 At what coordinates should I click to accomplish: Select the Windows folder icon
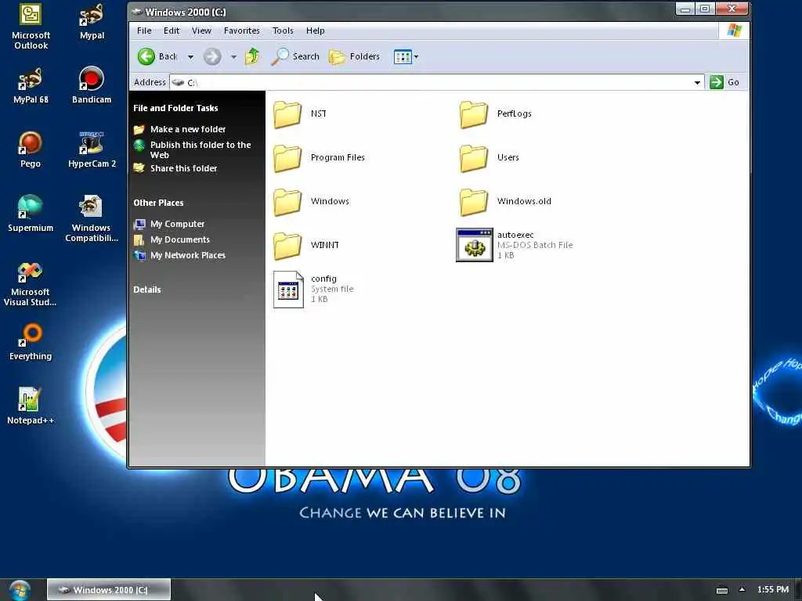pos(287,202)
